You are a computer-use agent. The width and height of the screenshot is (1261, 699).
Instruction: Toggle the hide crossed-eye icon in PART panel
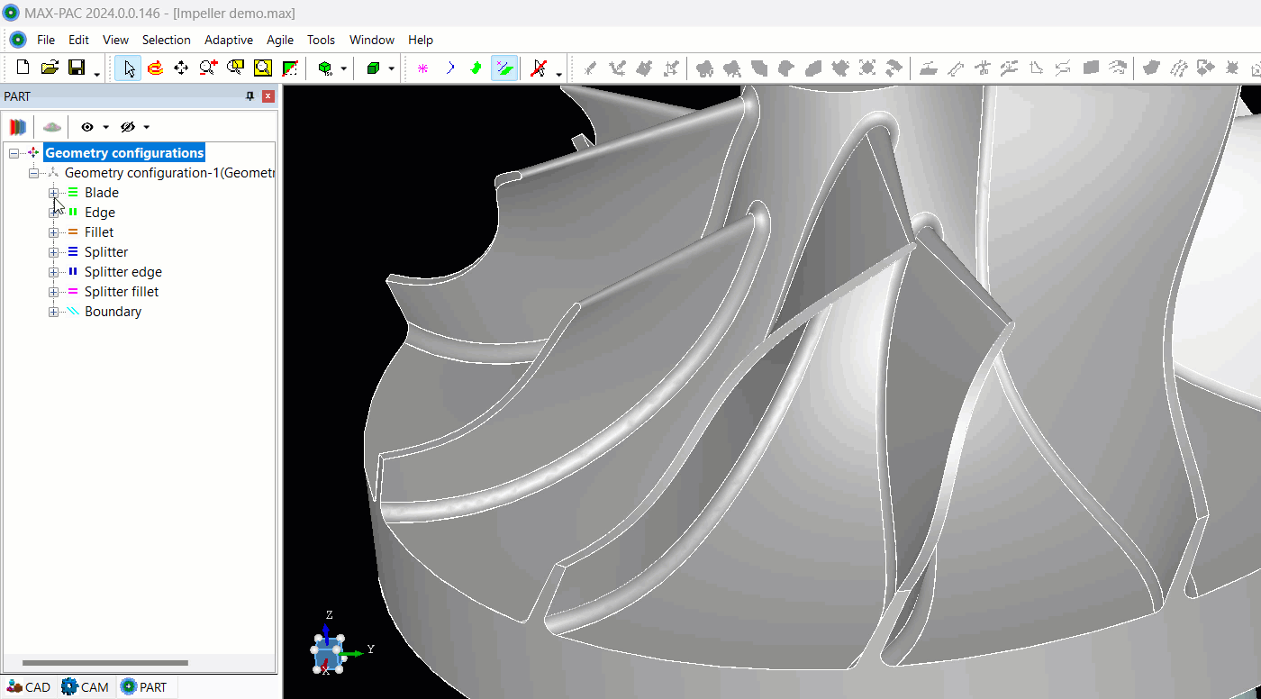click(x=127, y=127)
